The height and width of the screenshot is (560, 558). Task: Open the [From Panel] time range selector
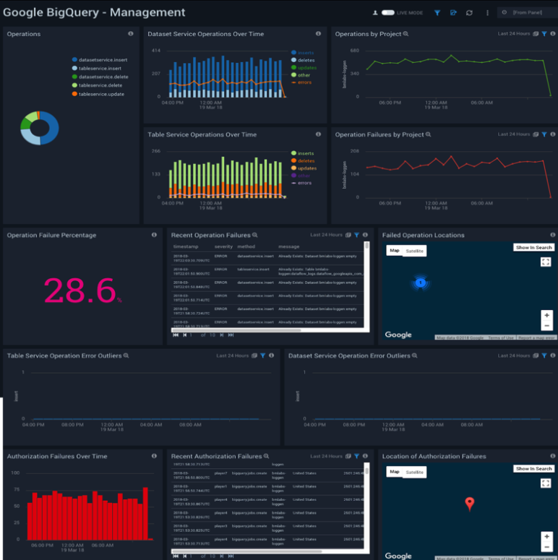pyautogui.click(x=527, y=12)
